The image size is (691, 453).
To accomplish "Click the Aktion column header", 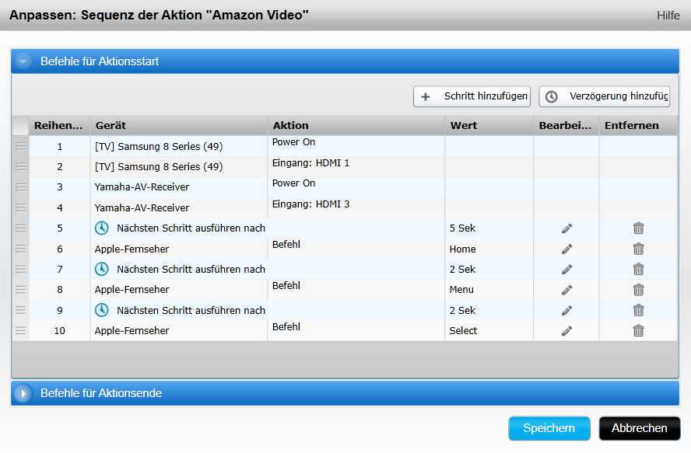I will pyautogui.click(x=356, y=125).
